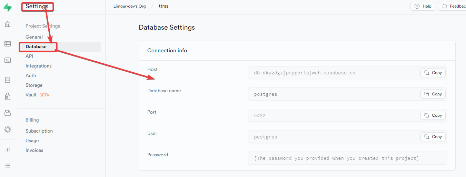466x177 pixels.
Task: Select API settings menu item
Action: (x=29, y=56)
